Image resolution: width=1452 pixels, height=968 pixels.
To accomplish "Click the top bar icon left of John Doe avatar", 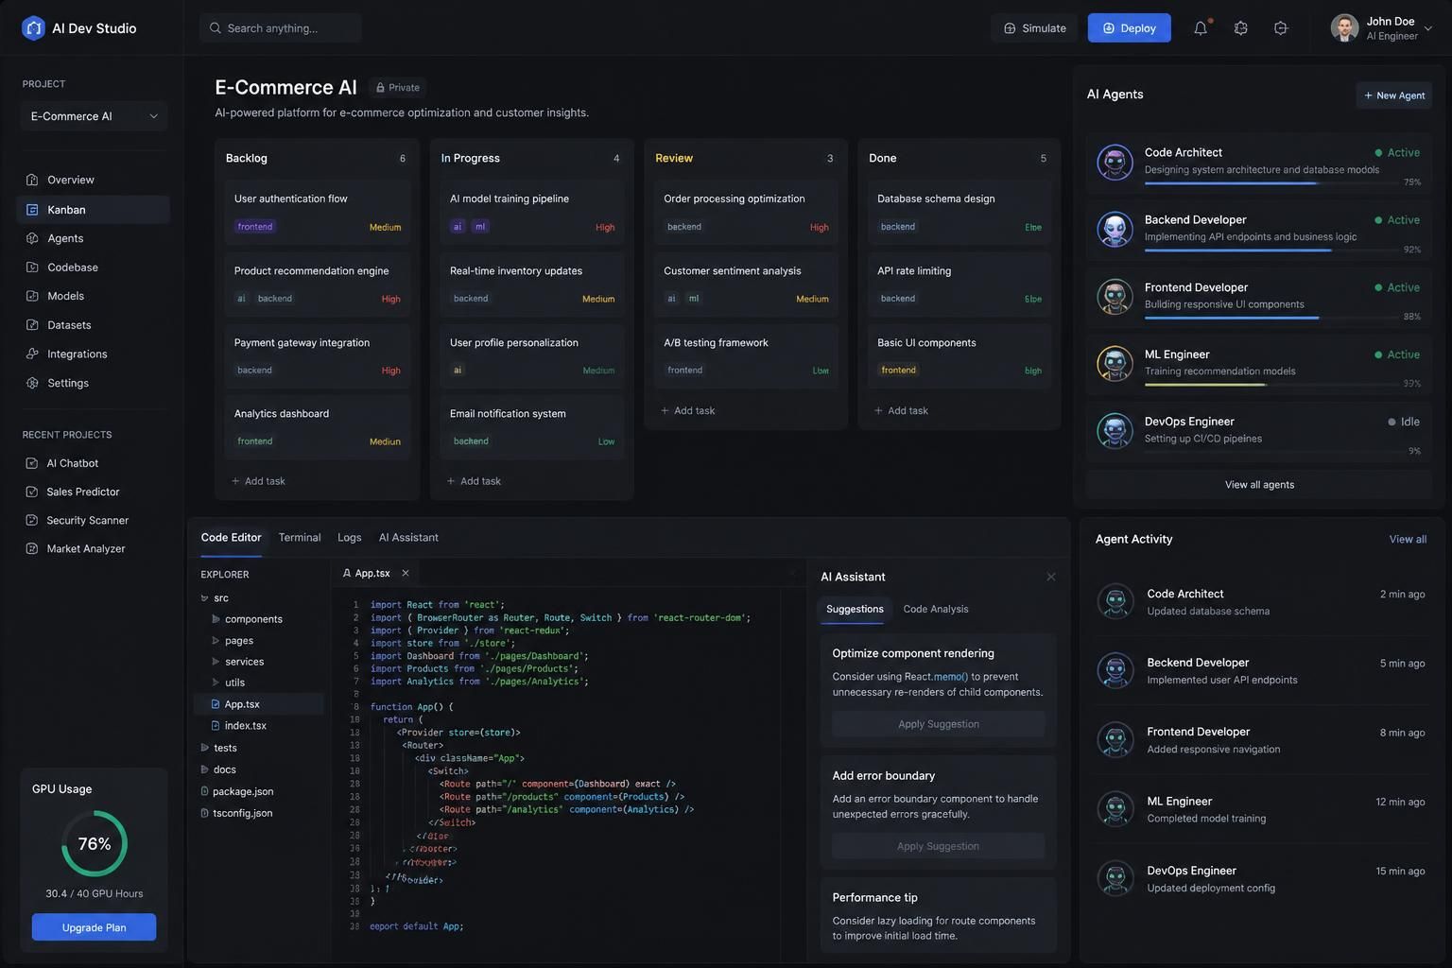I will click(1281, 28).
